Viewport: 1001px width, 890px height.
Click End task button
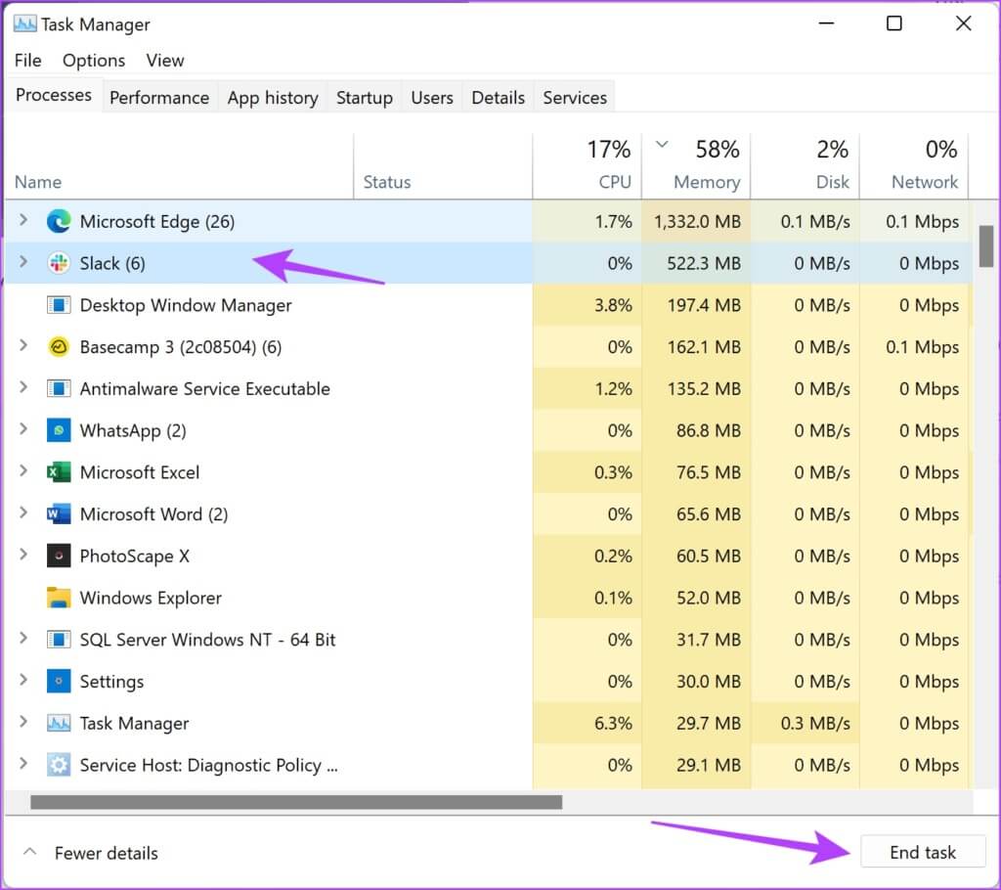(923, 852)
